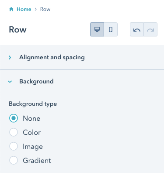Switch to desktop preview mode
The image size is (164, 173).
97,29
